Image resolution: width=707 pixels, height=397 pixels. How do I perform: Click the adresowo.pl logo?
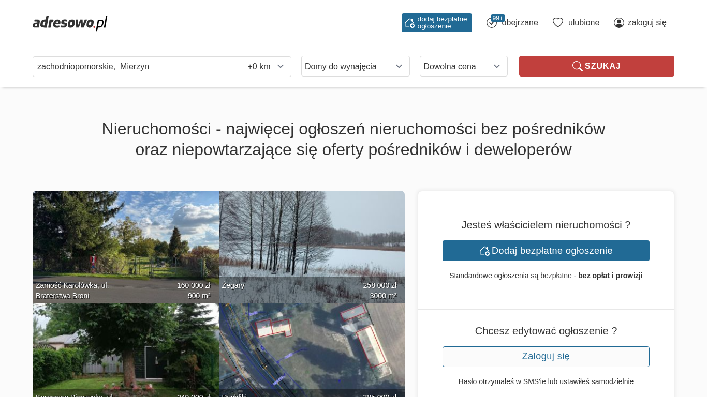[x=70, y=23]
